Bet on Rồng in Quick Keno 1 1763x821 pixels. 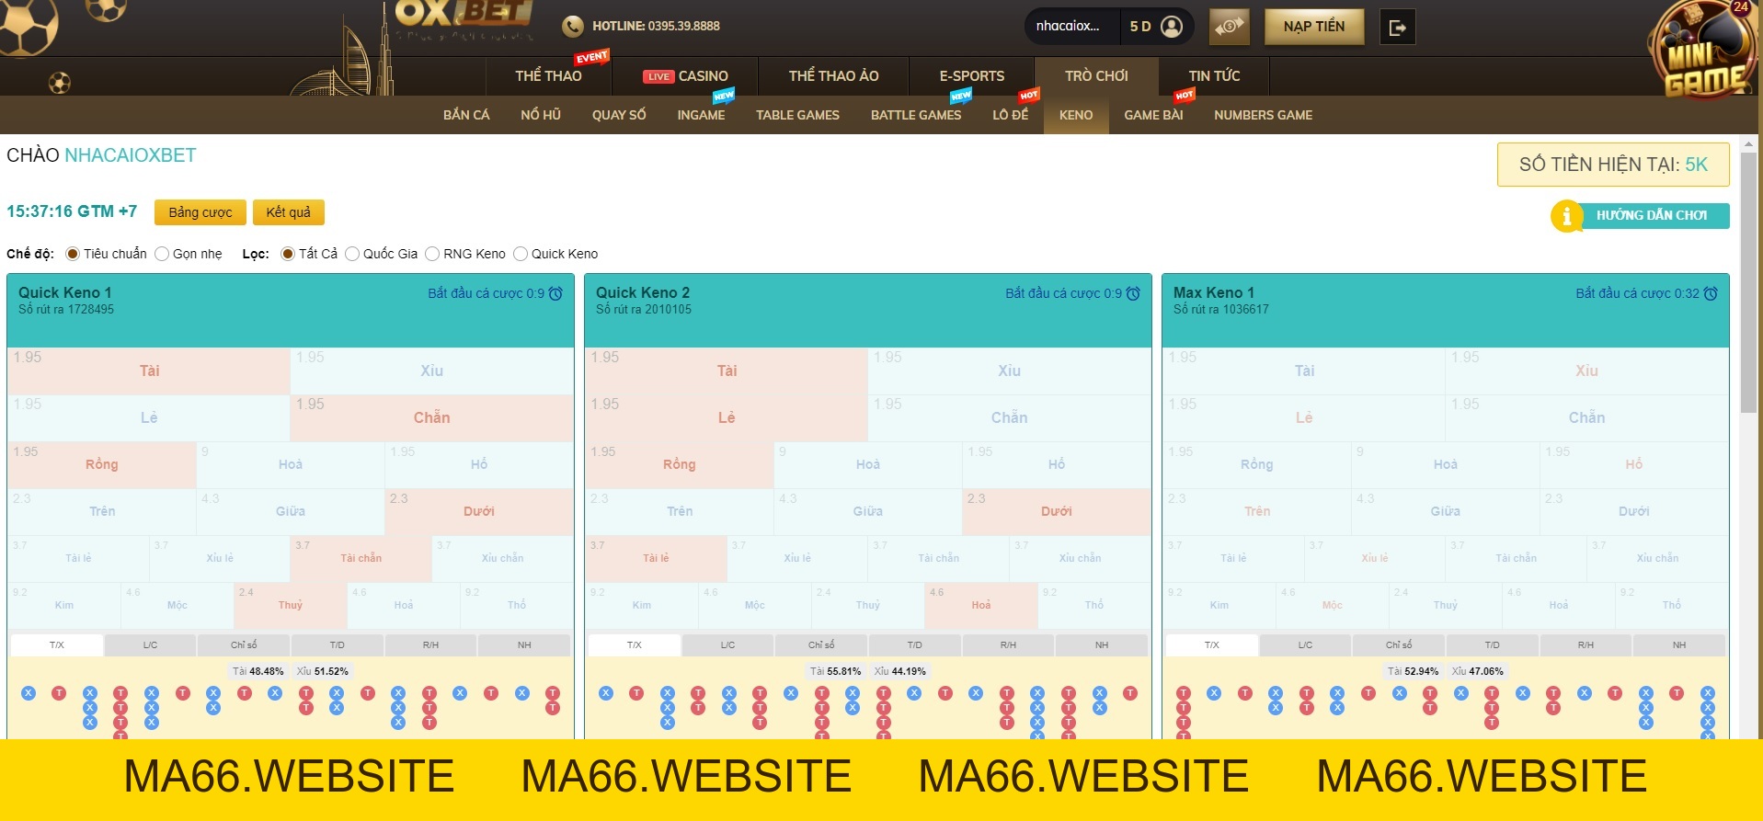pyautogui.click(x=102, y=465)
